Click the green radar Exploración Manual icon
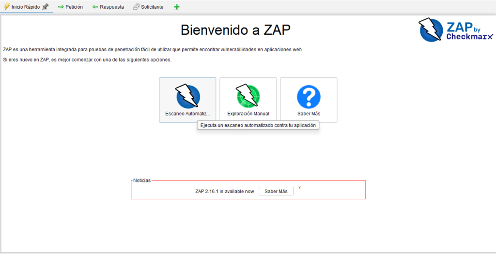496x254 pixels. pyautogui.click(x=248, y=96)
